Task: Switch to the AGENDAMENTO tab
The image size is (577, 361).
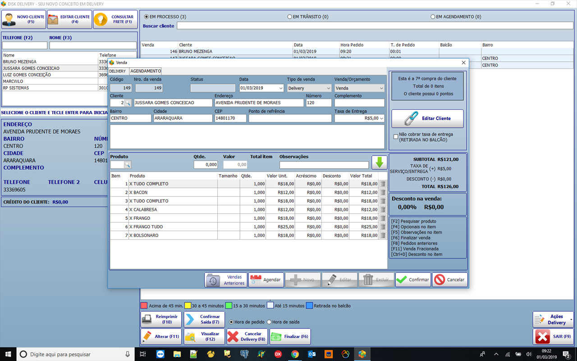Action: coord(146,71)
